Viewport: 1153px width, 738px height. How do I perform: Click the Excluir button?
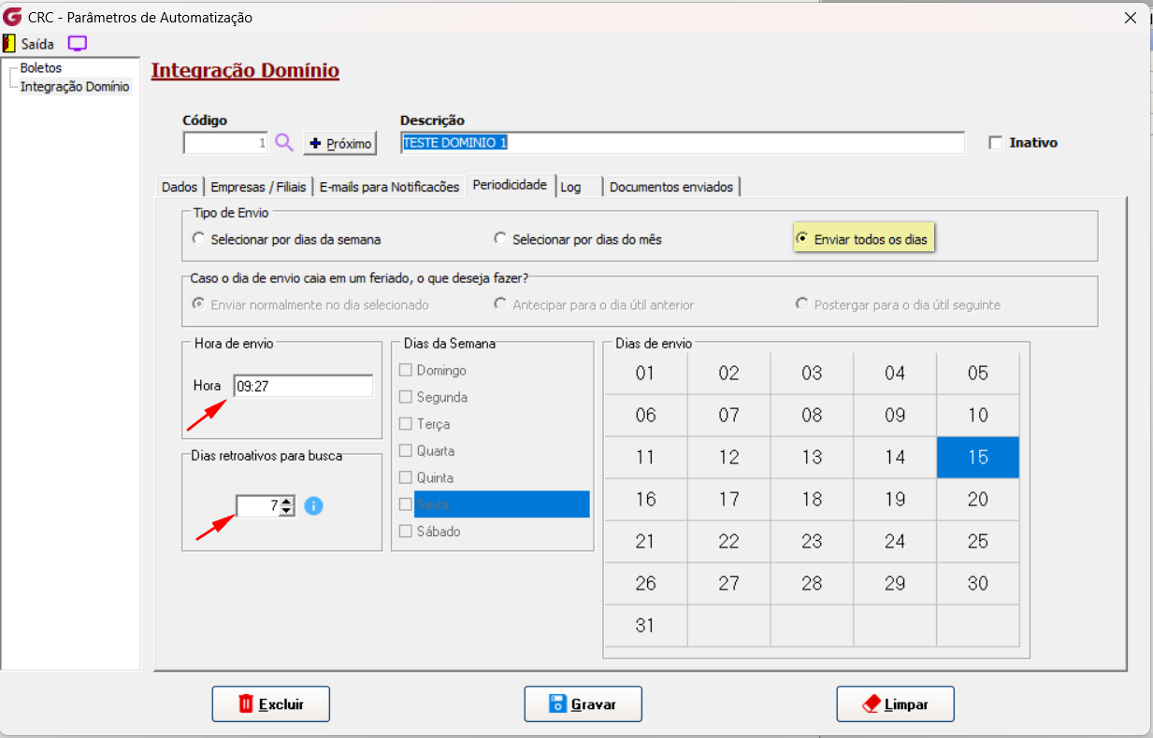[271, 704]
